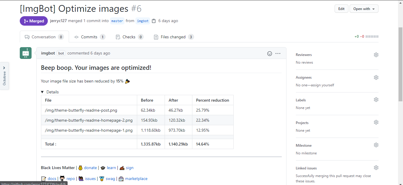Switch to the Checks tab
This screenshot has width=403, height=185.
click(130, 37)
